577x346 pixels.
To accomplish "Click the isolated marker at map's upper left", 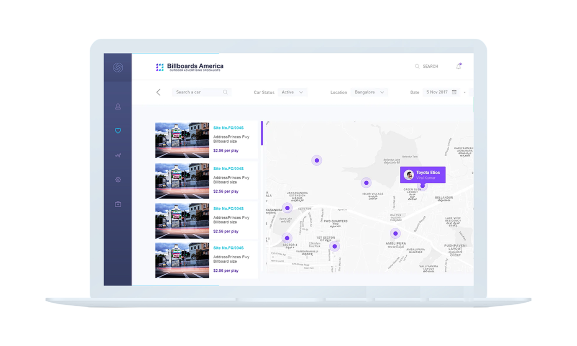I will (x=317, y=160).
